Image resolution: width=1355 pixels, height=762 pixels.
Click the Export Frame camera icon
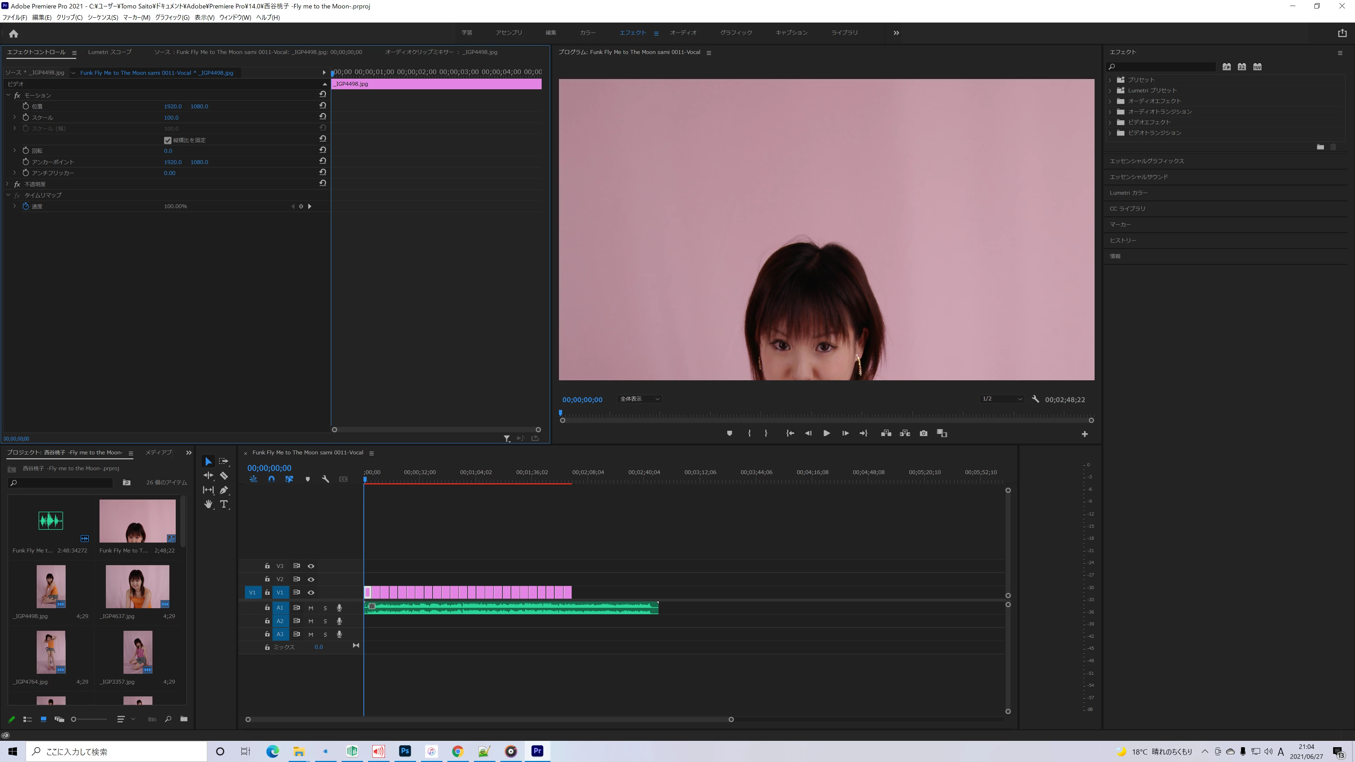[923, 433]
